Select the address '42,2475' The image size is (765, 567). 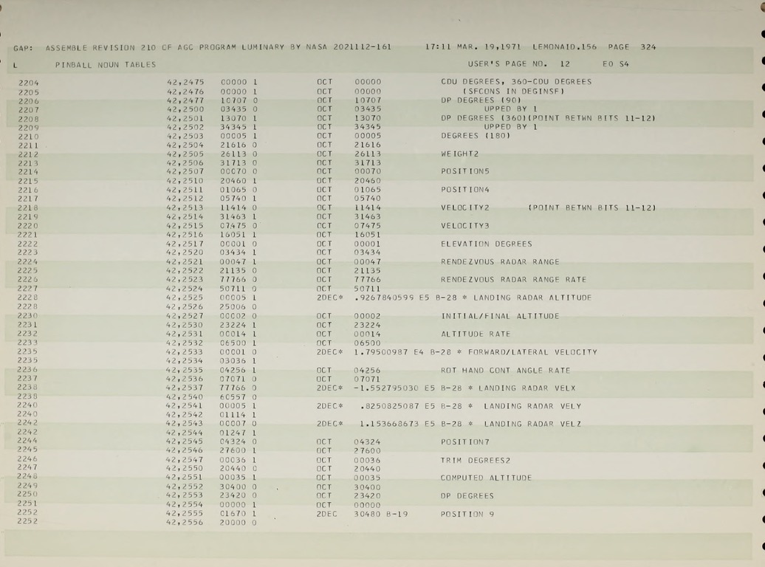pos(185,82)
